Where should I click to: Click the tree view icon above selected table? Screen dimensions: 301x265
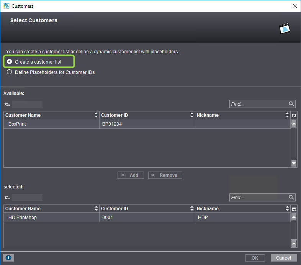[7, 198]
